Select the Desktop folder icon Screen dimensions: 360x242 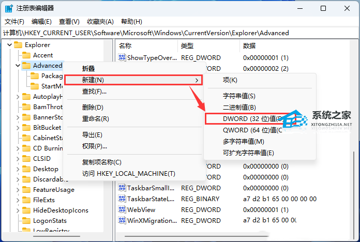26,169
